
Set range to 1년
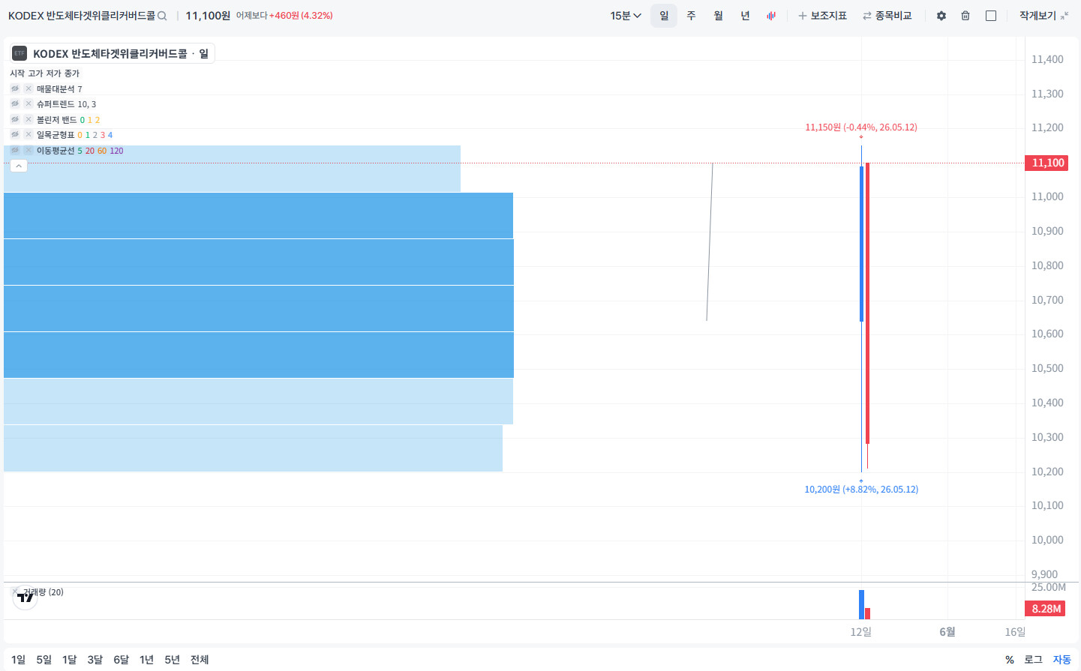coord(147,660)
